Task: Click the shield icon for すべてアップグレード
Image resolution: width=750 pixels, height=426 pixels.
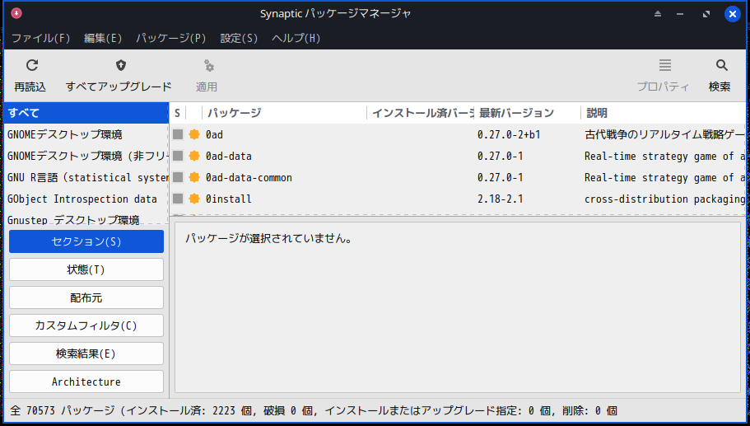Action: point(120,66)
